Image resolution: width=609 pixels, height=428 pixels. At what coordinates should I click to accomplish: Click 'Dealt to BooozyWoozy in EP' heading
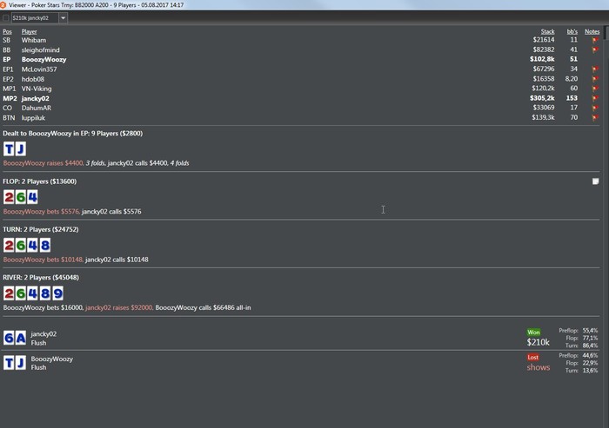point(72,134)
